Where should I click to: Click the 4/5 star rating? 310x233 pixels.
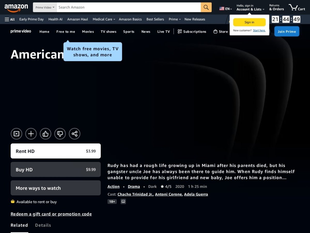166,186
